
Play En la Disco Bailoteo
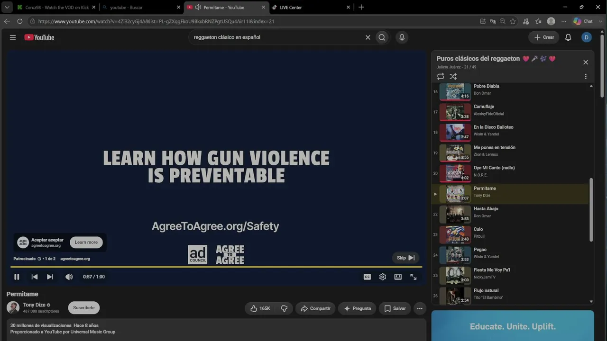(x=510, y=132)
